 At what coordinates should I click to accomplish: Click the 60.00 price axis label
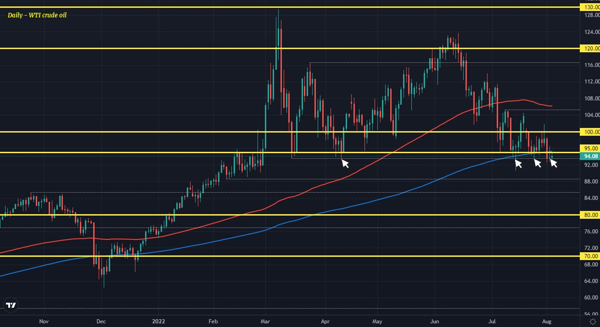591,297
